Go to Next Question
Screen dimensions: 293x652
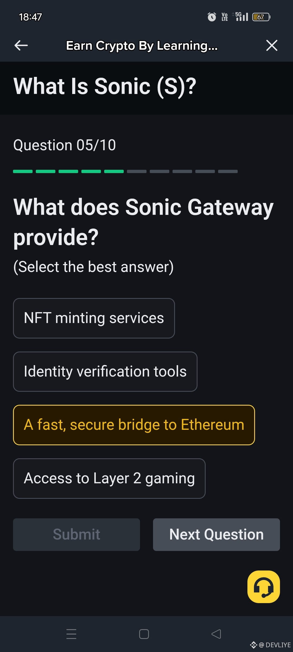(216, 534)
